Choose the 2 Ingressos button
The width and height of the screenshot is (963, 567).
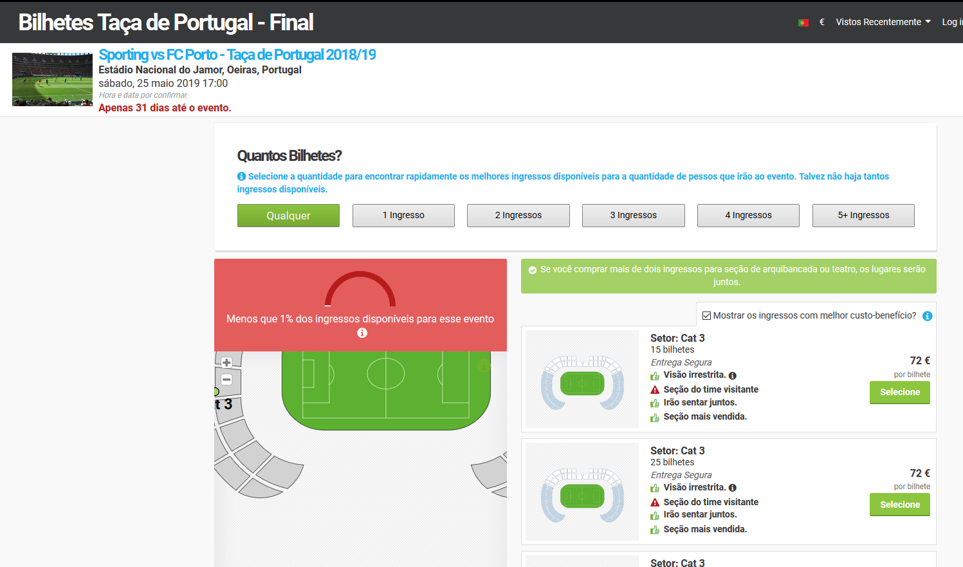pyautogui.click(x=518, y=216)
